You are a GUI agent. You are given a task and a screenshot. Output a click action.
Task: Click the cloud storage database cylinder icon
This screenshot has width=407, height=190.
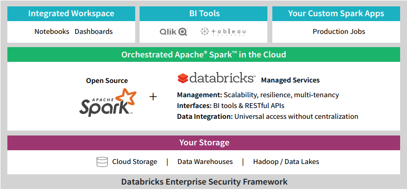coord(102,162)
